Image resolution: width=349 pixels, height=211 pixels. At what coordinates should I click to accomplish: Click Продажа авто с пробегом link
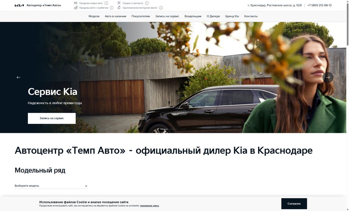click(x=93, y=8)
